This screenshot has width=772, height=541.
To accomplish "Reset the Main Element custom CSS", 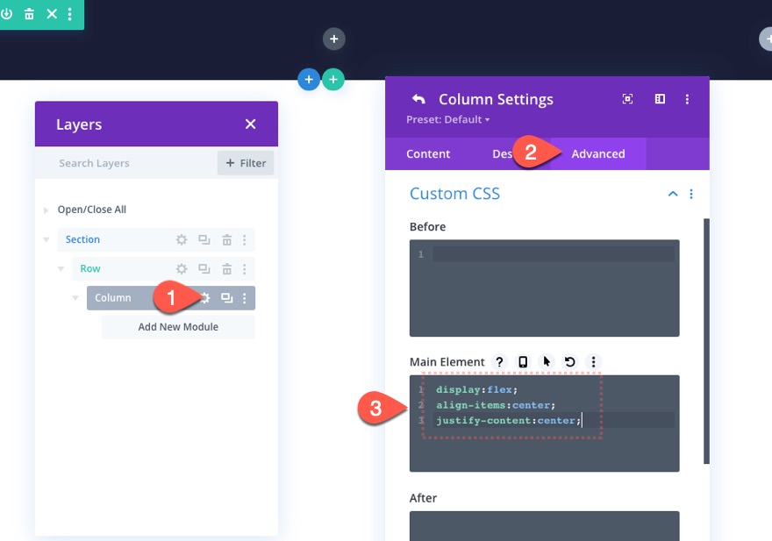I will point(568,362).
